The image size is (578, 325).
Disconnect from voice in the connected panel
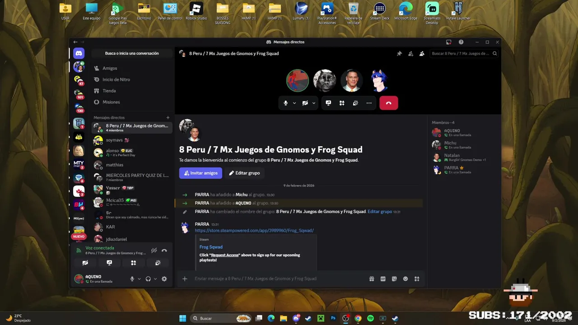coord(164,250)
